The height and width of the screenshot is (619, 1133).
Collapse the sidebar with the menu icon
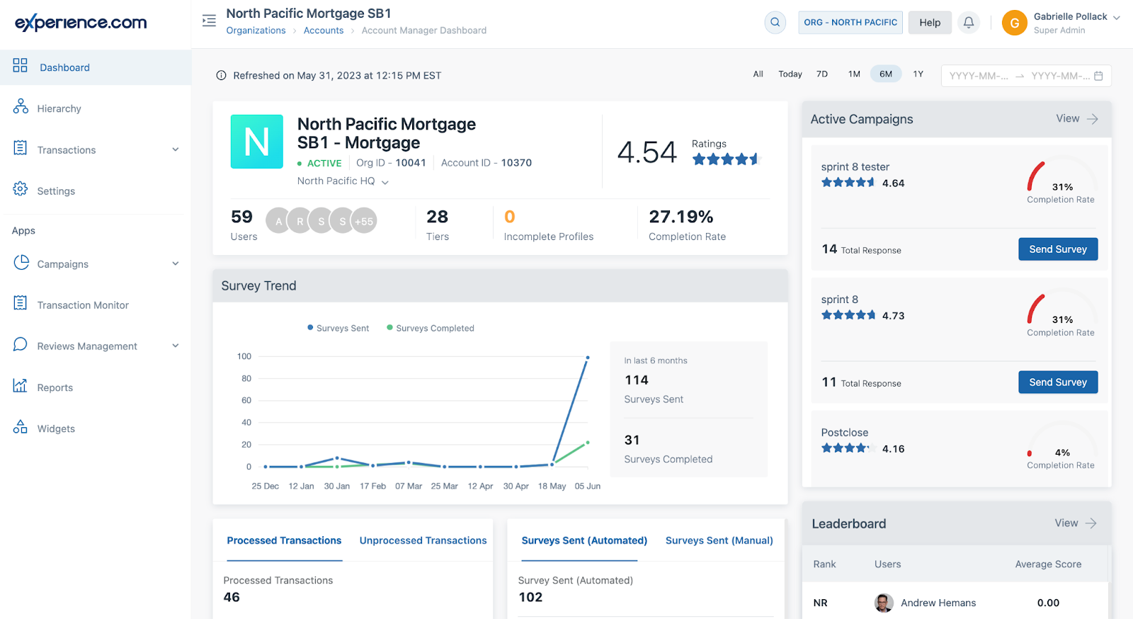[x=209, y=21]
